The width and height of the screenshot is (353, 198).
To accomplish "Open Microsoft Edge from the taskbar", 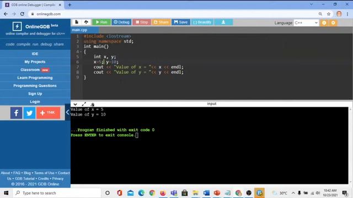I will pos(141,193).
